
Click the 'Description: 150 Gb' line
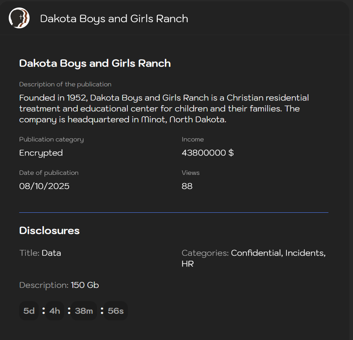(59, 285)
